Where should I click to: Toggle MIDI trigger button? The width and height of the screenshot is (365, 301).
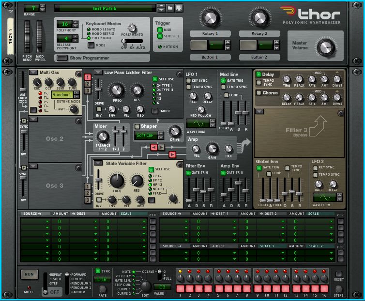pos(160,30)
